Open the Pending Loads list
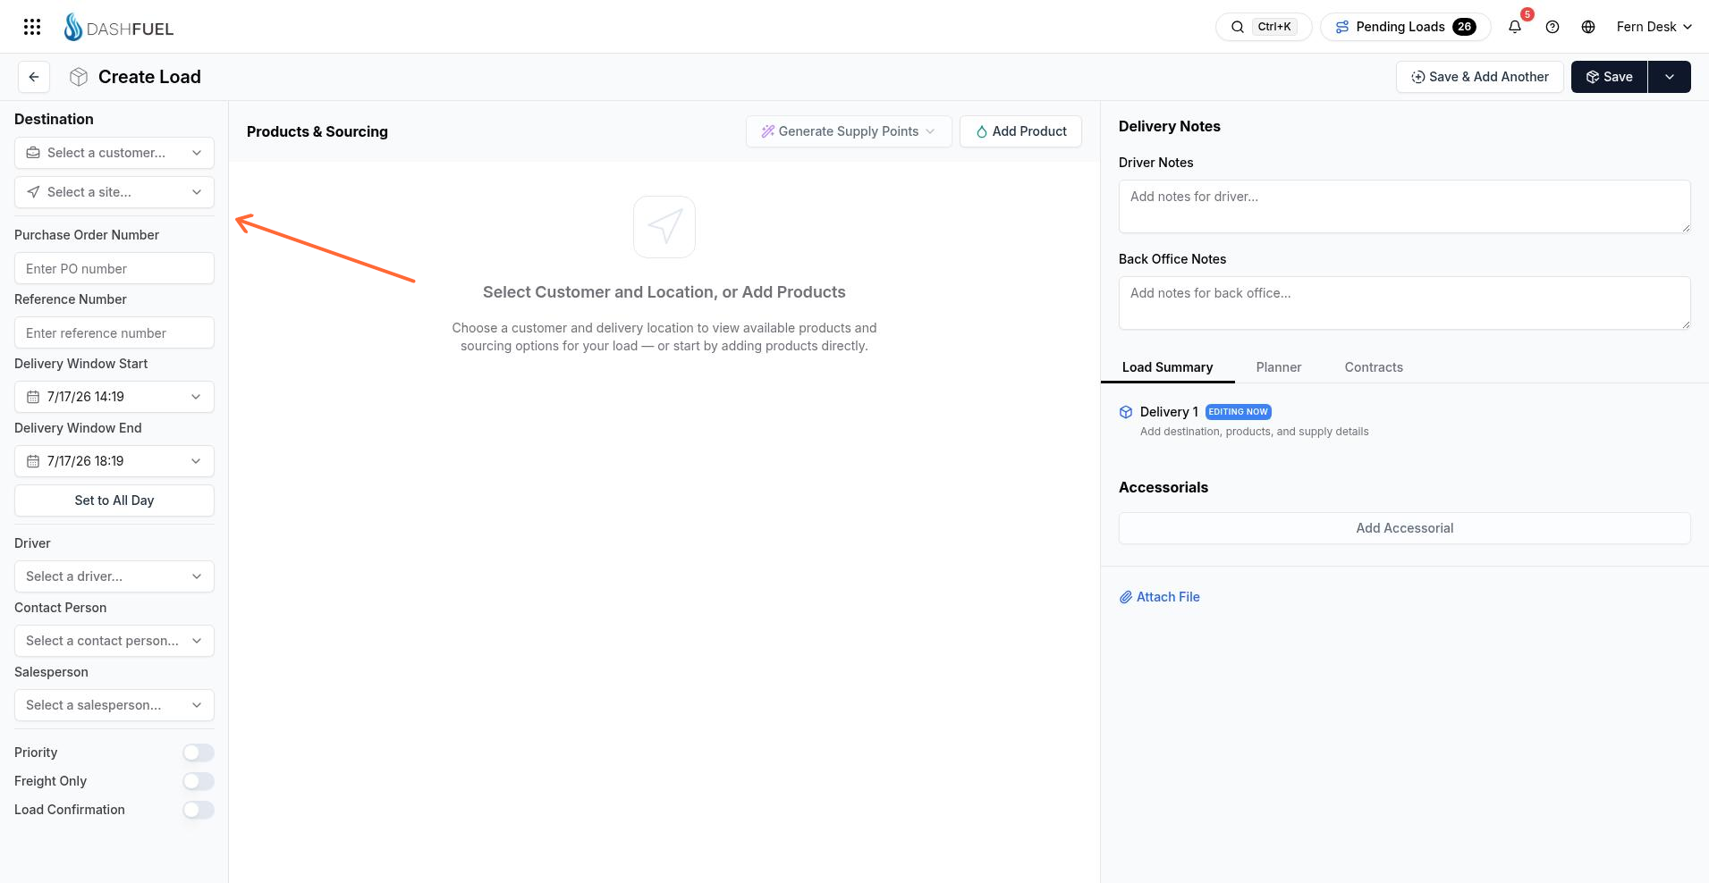 (1406, 27)
